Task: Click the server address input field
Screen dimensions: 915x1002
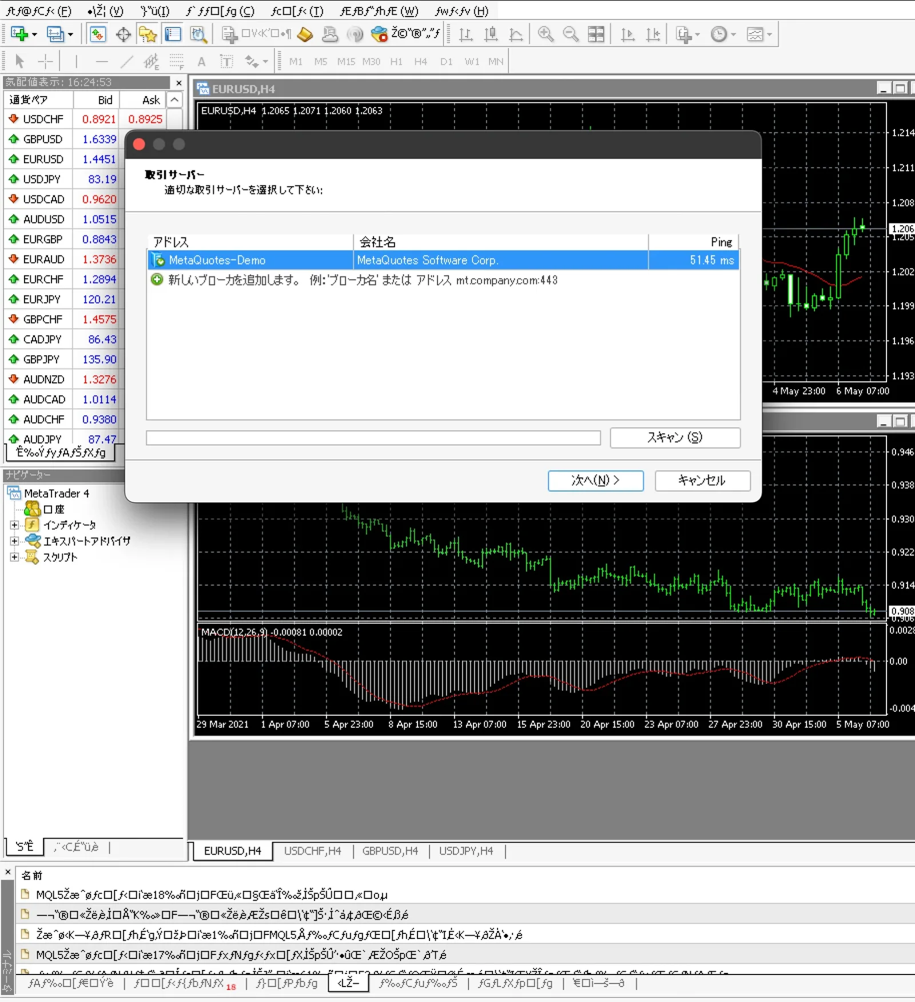Action: [373, 438]
